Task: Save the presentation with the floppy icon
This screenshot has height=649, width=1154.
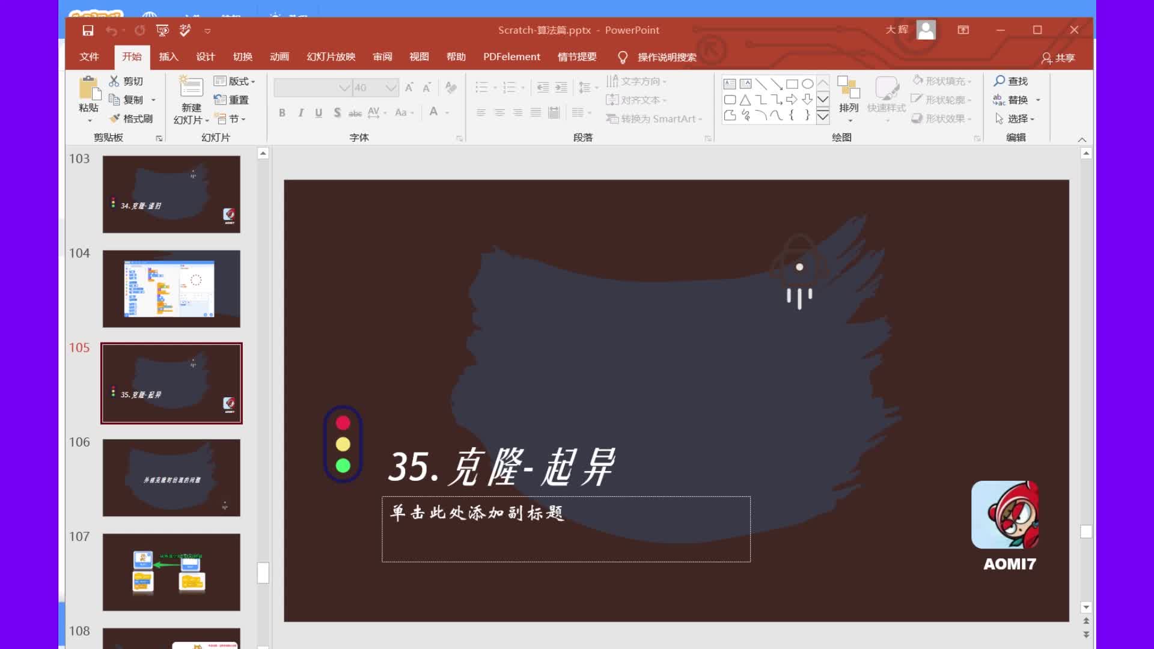Action: 88,30
